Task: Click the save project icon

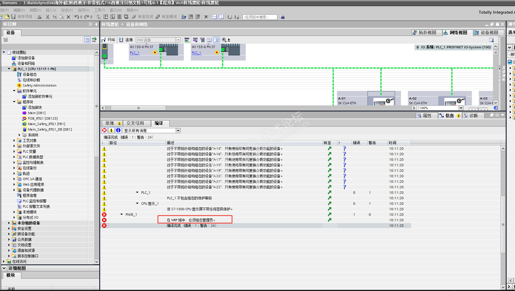Action: coord(13,17)
